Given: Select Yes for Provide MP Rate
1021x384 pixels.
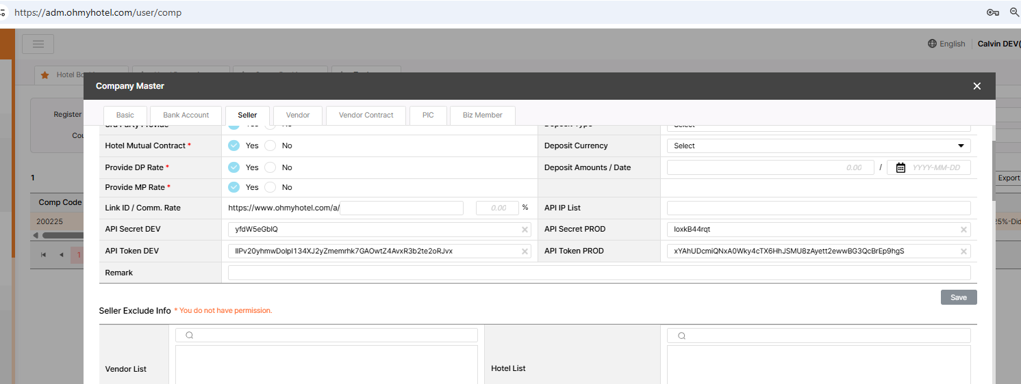Looking at the screenshot, I should (x=234, y=187).
